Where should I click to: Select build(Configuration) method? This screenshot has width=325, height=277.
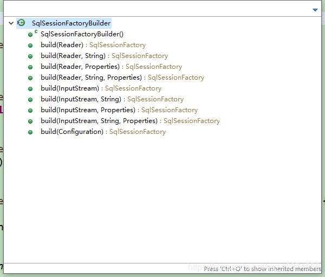pos(103,132)
